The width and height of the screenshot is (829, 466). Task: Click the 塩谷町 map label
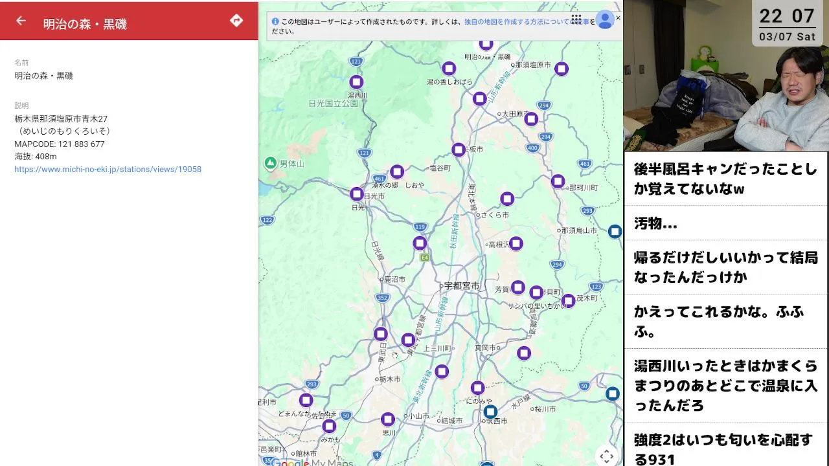440,168
